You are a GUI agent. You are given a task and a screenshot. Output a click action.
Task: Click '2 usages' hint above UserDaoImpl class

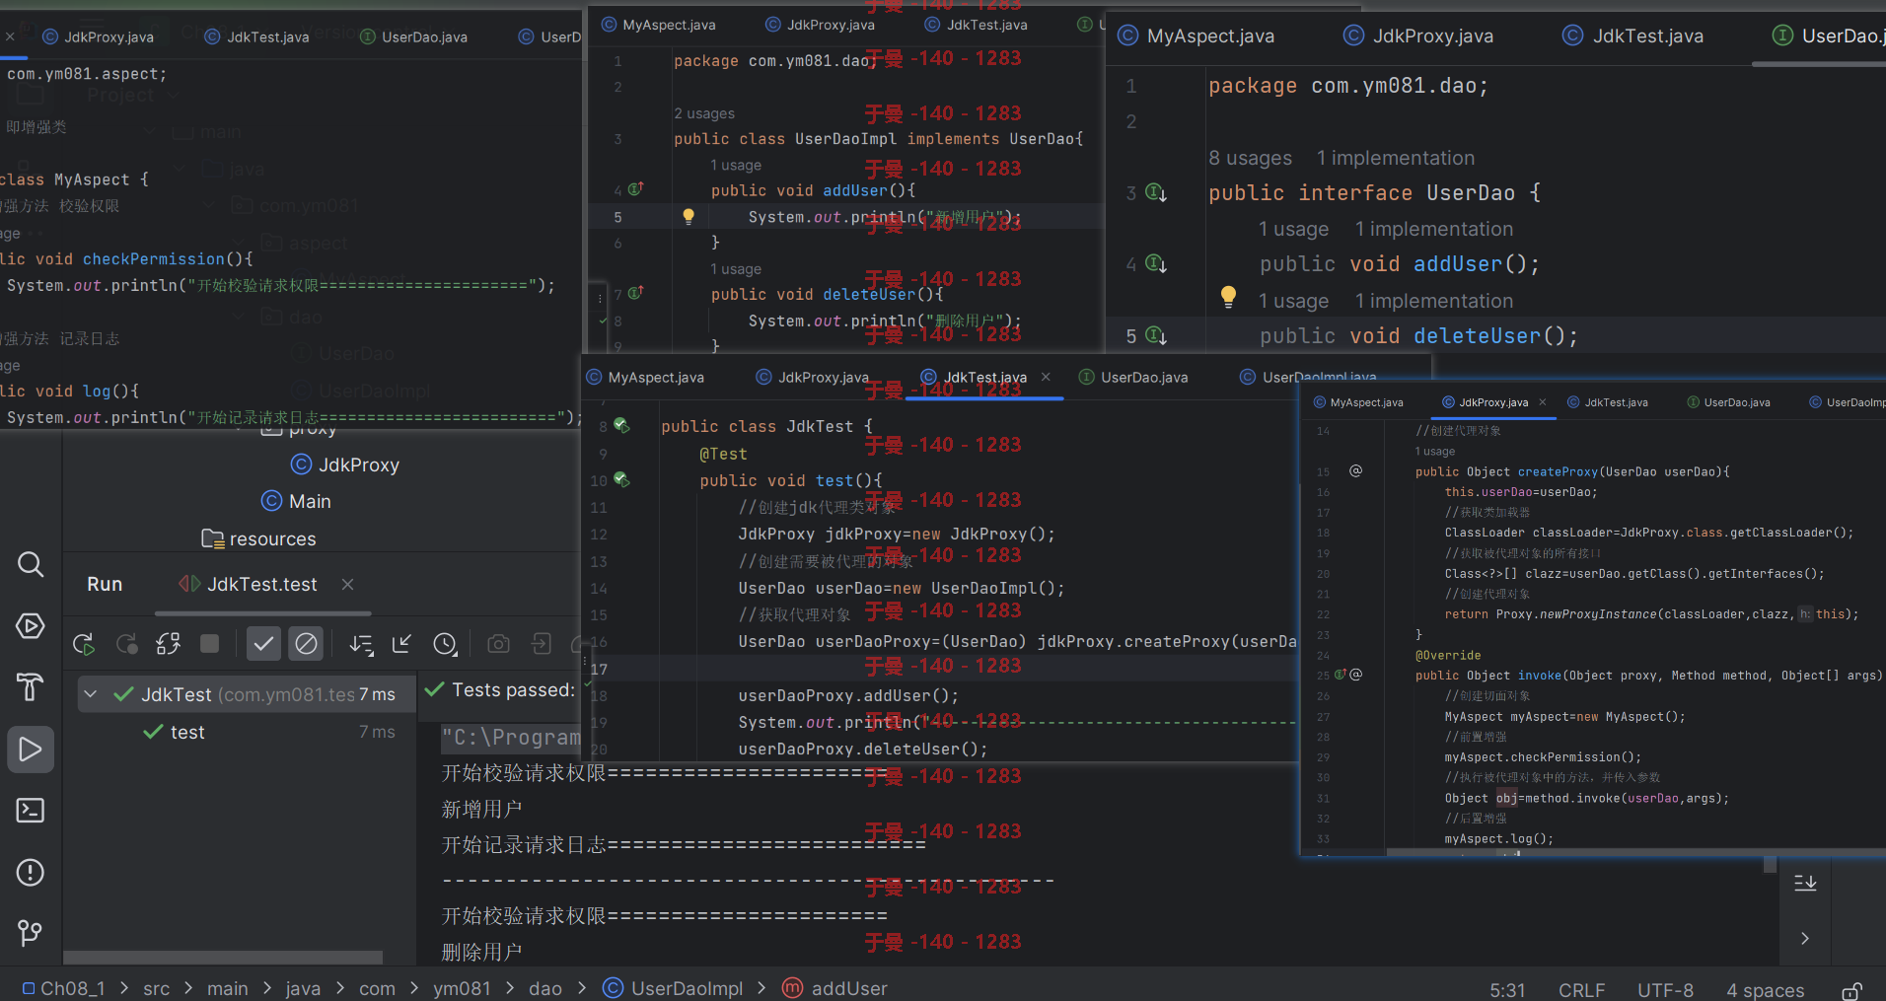pos(704,113)
